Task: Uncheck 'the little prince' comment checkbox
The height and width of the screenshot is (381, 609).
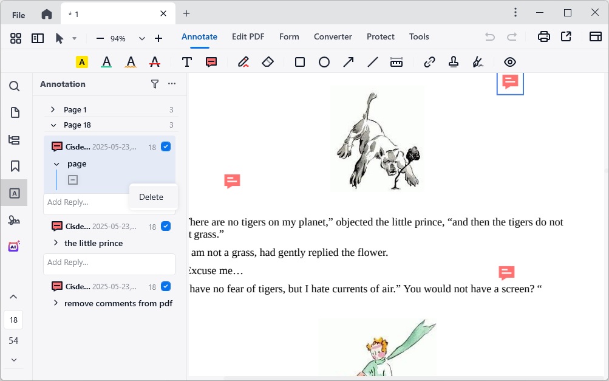Action: pos(166,226)
